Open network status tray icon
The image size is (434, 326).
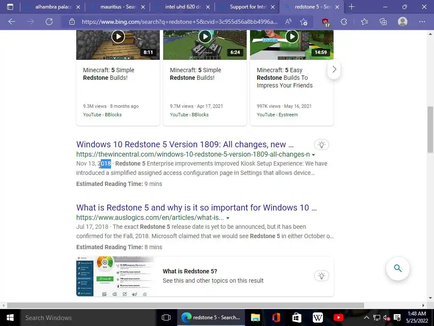(x=376, y=318)
